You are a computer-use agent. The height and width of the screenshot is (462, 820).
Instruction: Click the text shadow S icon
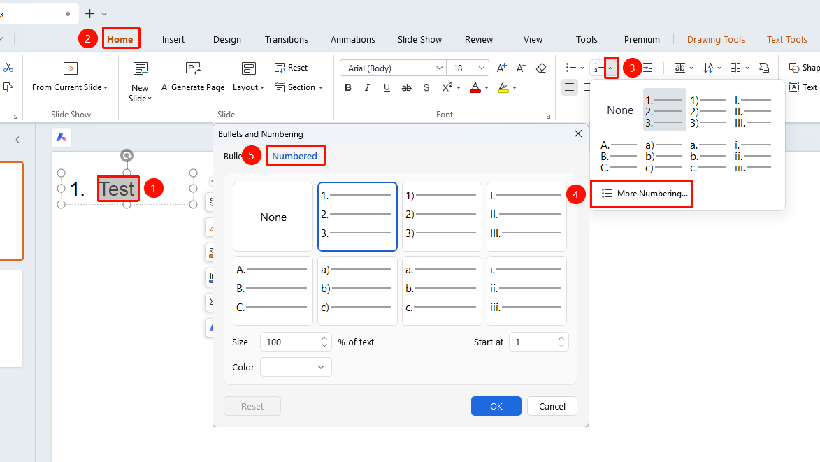click(426, 88)
